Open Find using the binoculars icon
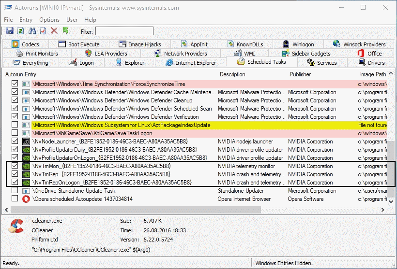 pos(32,31)
